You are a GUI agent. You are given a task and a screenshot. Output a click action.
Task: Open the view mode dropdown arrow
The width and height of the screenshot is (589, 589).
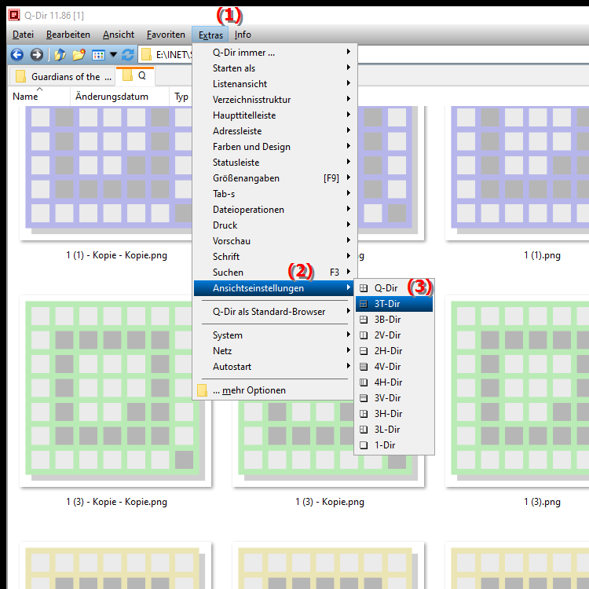(x=113, y=55)
